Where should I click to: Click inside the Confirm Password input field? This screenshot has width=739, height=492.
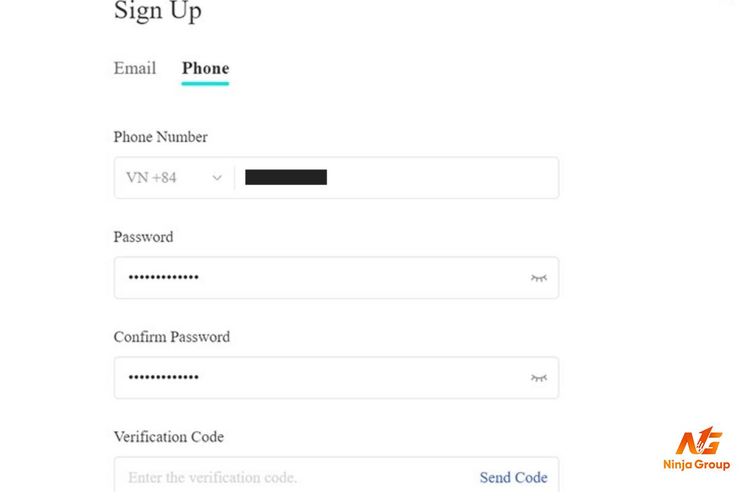pos(336,378)
